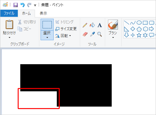Choose the Rectangle shape
This screenshot has width=156, height=115.
(145, 23)
